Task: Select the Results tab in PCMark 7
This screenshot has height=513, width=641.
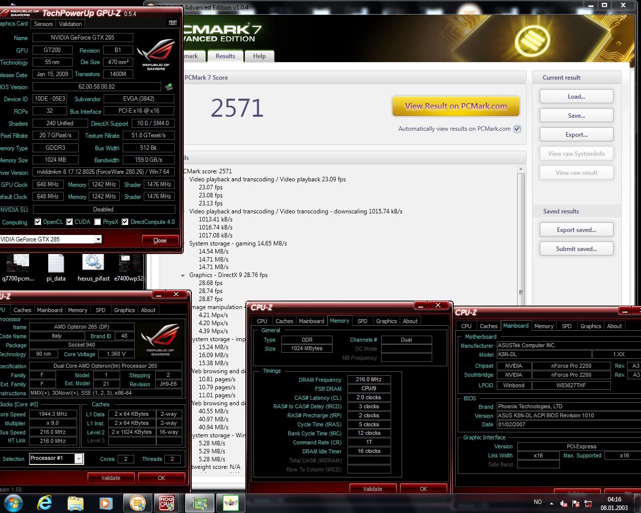Action: 225,56
